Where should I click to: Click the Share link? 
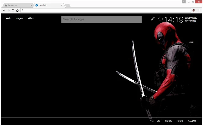[180, 121]
